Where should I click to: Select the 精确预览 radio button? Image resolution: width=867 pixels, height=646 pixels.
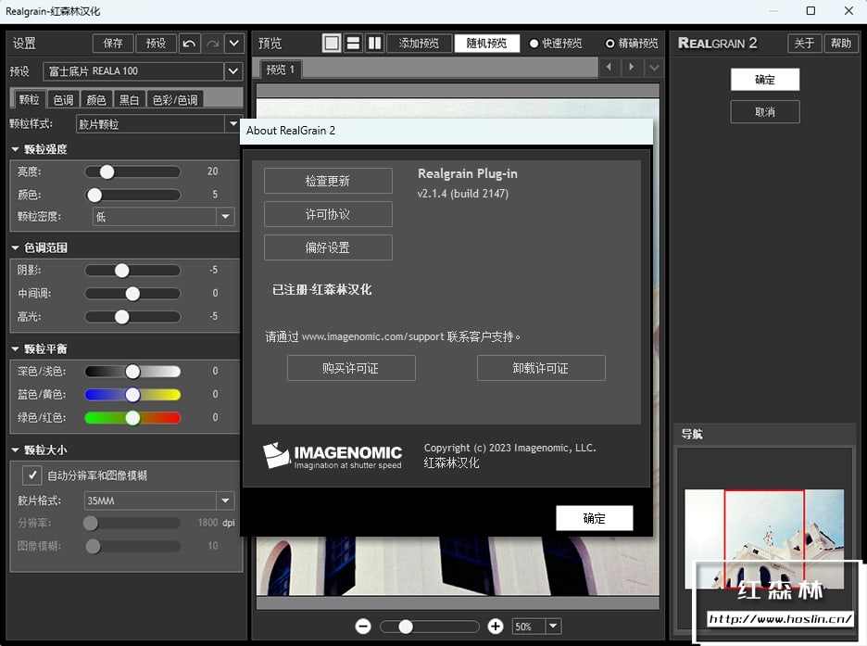pos(609,44)
